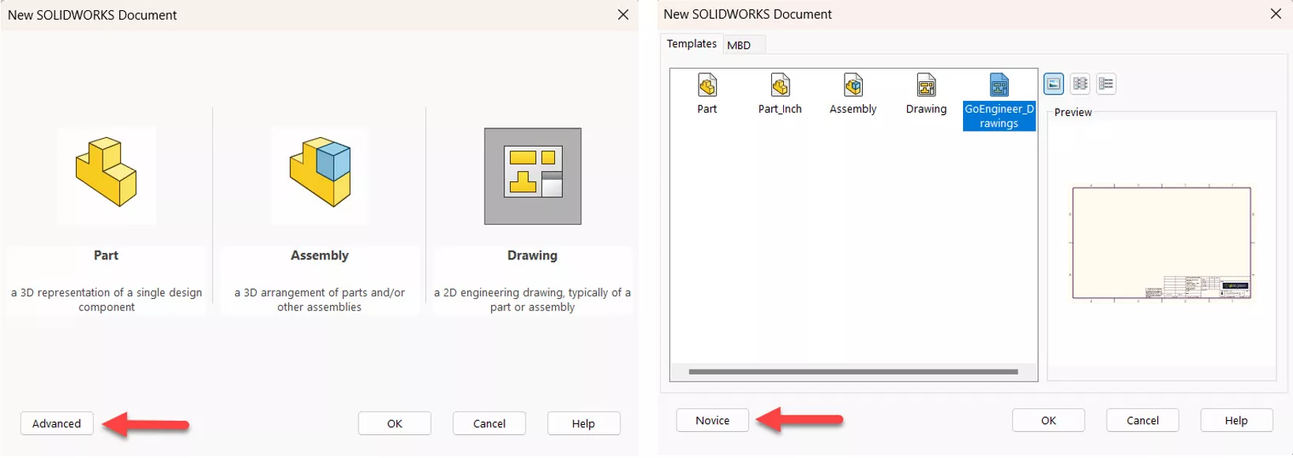The height and width of the screenshot is (458, 1293).
Task: Click the 'Assembly' label in novice dialog
Action: pyautogui.click(x=320, y=255)
